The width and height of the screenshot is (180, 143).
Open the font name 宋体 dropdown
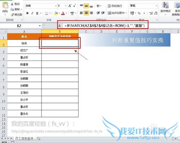click(x=56, y=6)
